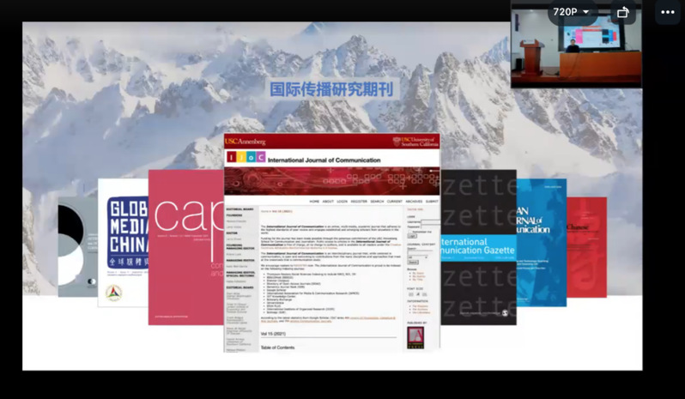This screenshot has width=685, height=399.
Task: Select CURRENT in the IJoC navigation
Action: click(395, 202)
